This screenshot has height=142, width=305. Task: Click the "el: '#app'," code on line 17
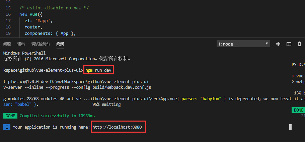point(39,21)
